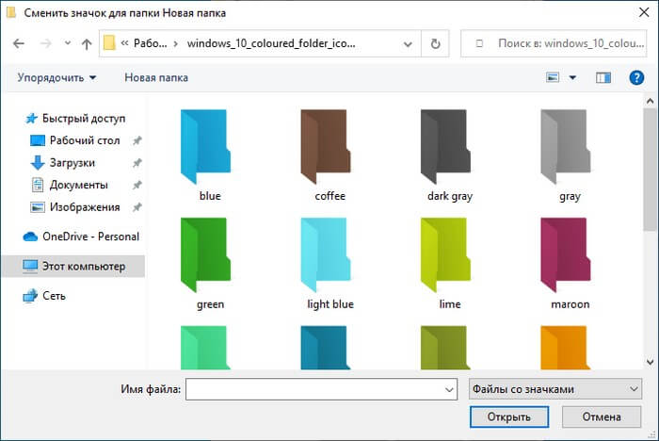Click the Отмена button
Screen dimensions: 659x441
[602, 417]
